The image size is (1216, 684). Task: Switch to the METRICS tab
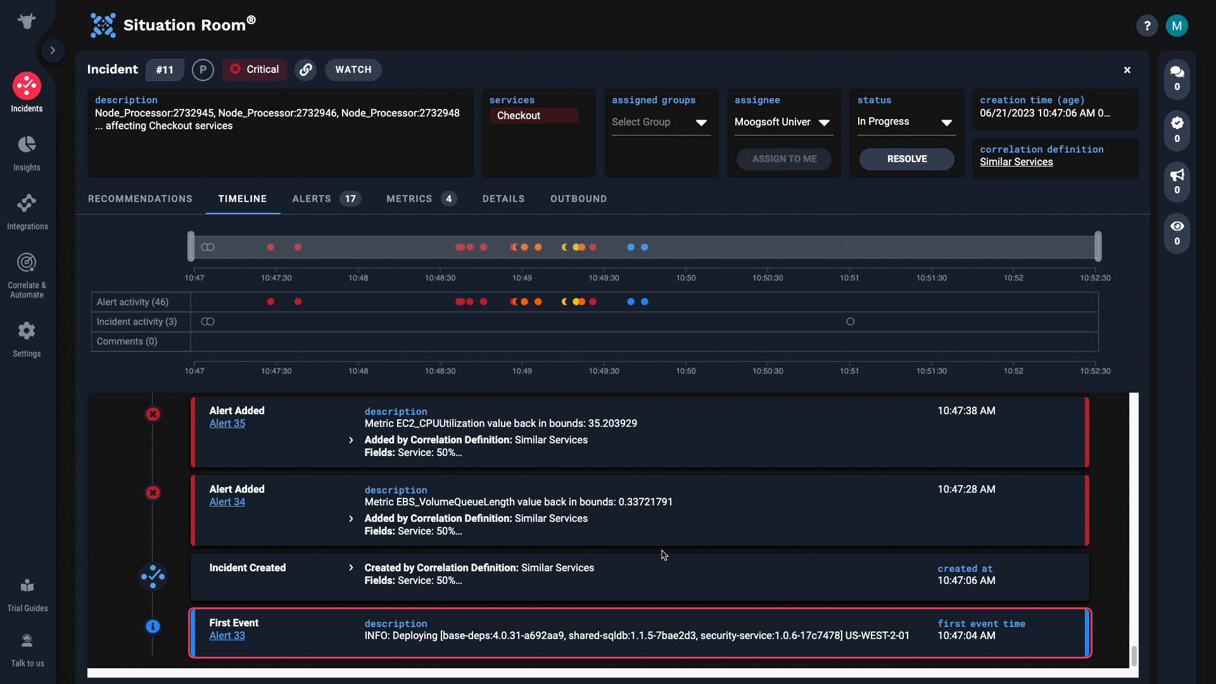tap(421, 199)
